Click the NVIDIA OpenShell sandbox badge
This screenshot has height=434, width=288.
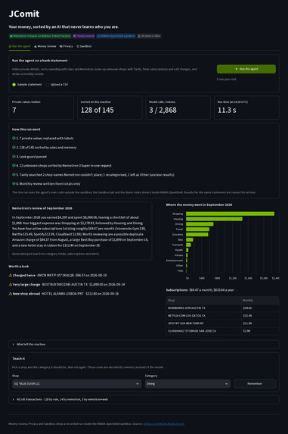[x=116, y=36]
